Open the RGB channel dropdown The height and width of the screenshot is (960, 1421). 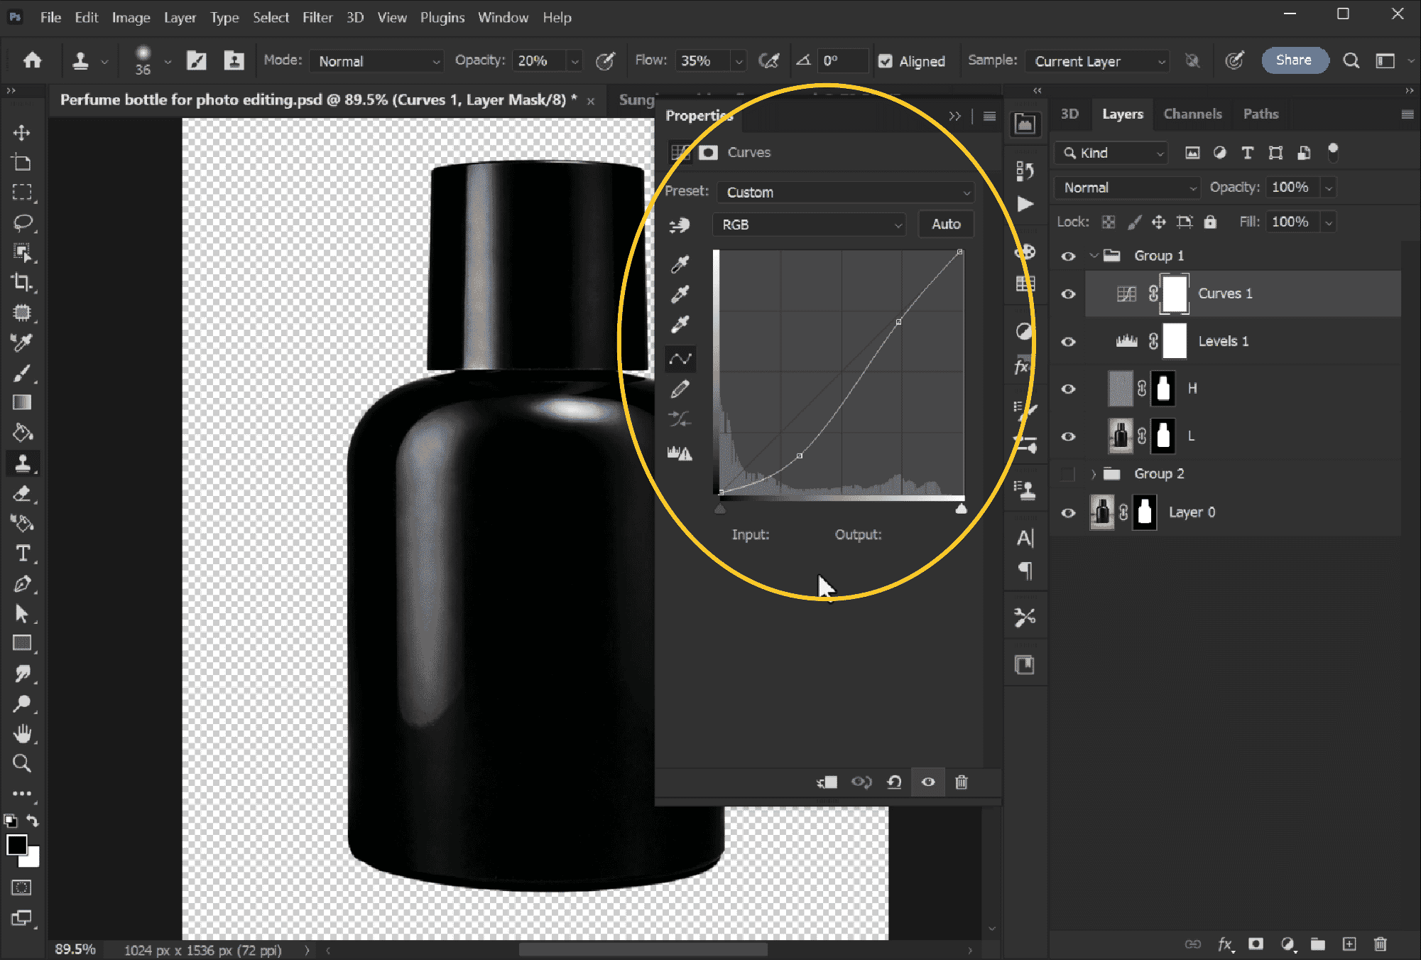tap(809, 225)
